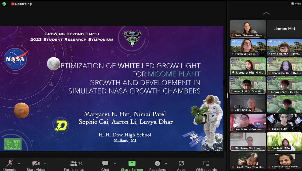Click muted mic icon on Aaron Li tile
This screenshot has width=302, height=171.
coord(232,91)
